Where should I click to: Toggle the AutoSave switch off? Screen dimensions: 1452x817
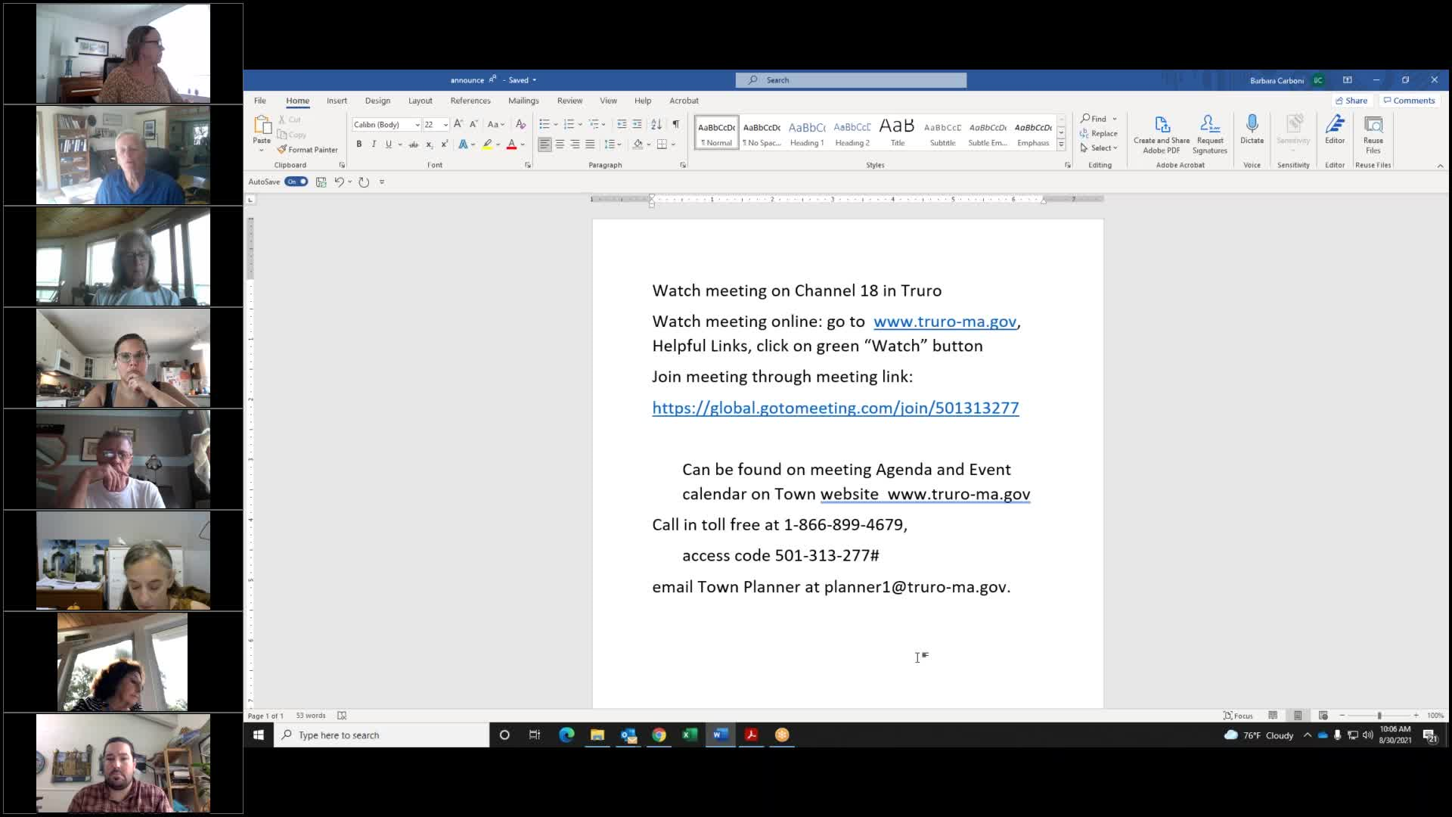296,182
